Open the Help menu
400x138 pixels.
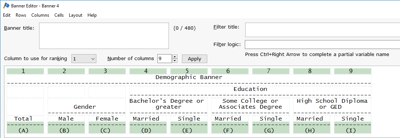92,15
